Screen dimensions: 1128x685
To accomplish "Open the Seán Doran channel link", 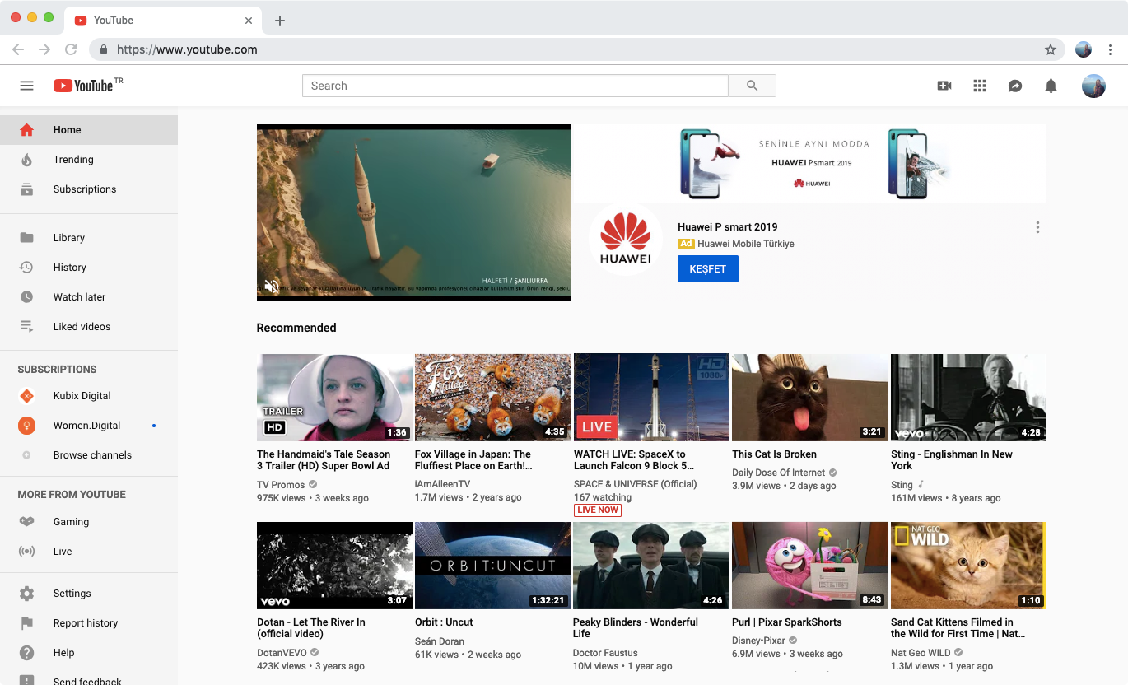I will (440, 641).
